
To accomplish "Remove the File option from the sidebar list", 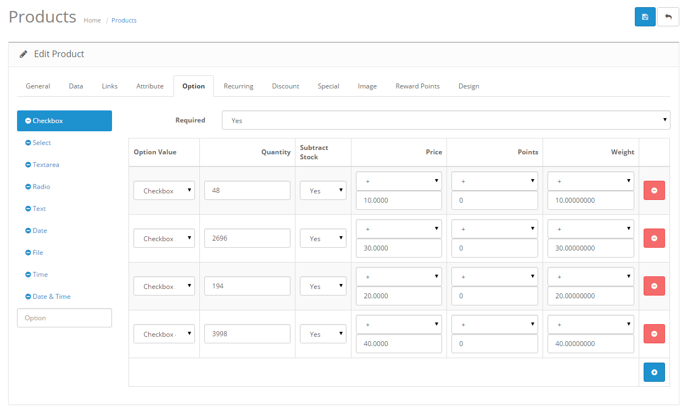I will (29, 252).
